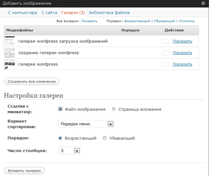
Task: Click thumbnail of галерея wordpress загрузка изображений
Action: click(x=10, y=41)
